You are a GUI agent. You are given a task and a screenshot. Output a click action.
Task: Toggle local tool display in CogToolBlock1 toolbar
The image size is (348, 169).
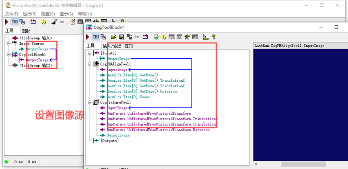click(96, 37)
